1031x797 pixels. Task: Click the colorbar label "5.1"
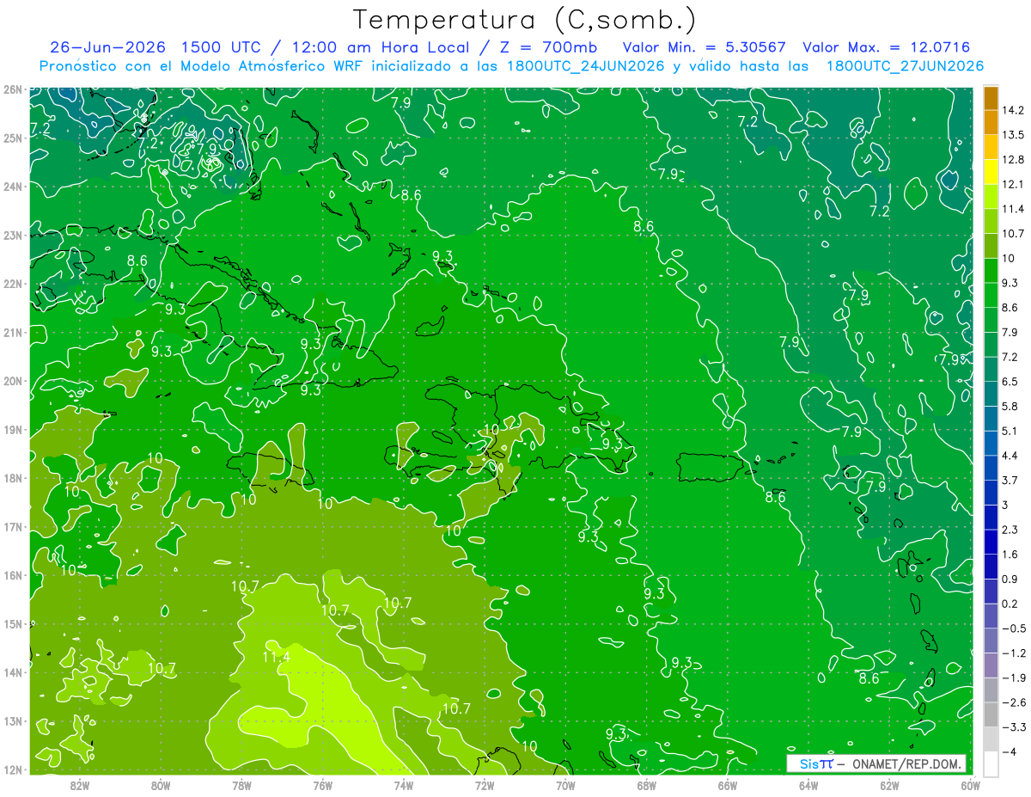click(1010, 431)
